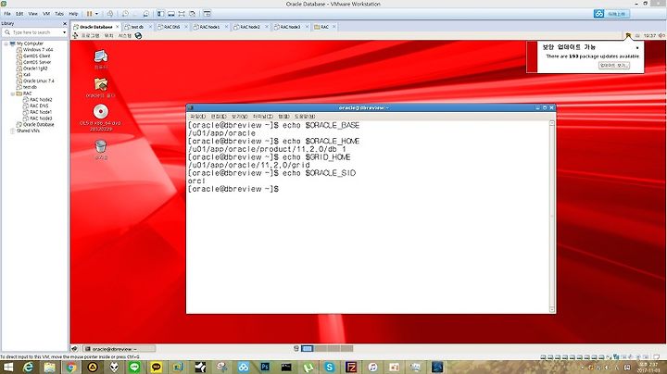Select Oracle Linux 7.4 in library

click(39, 81)
